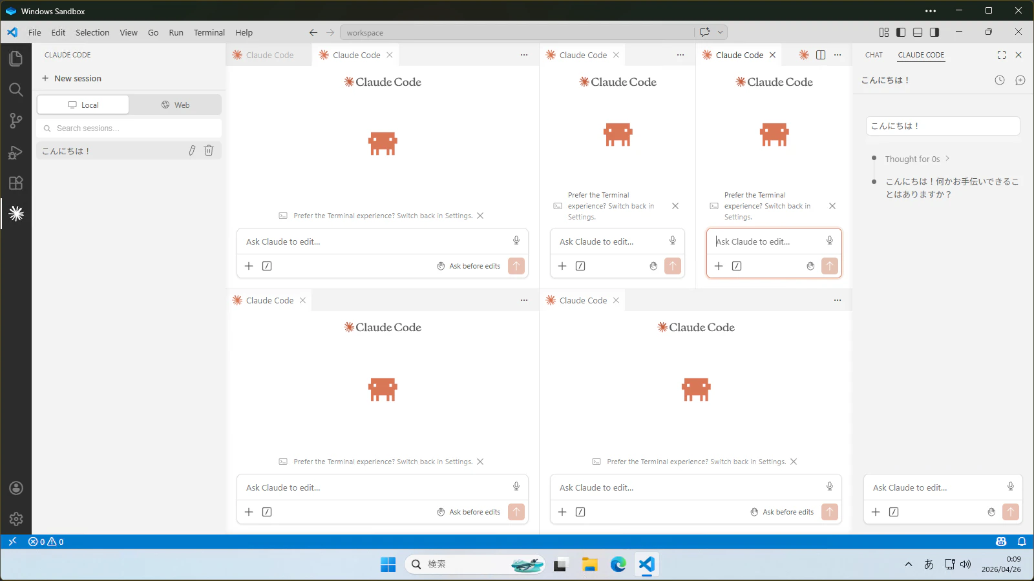The height and width of the screenshot is (581, 1034).
Task: Add context with plus in top-middle pane
Action: pyautogui.click(x=562, y=266)
